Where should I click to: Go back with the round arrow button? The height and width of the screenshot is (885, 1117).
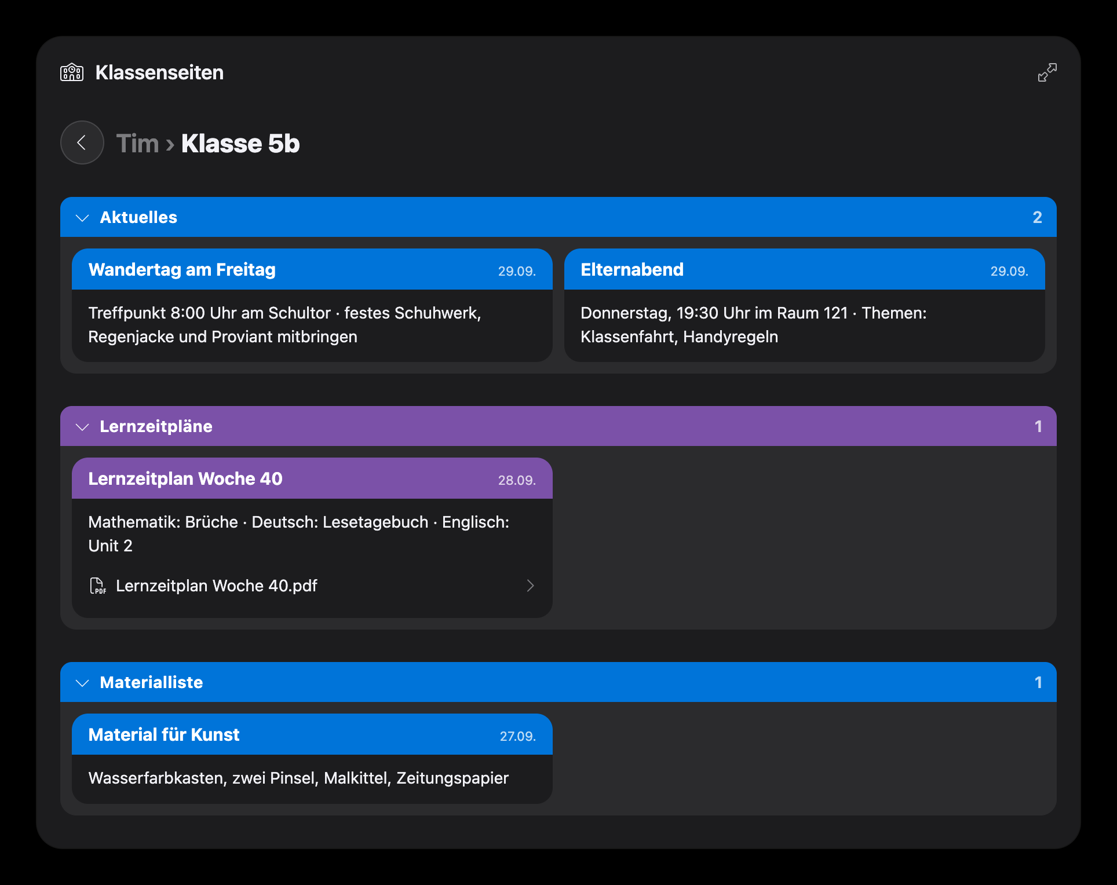tap(82, 142)
